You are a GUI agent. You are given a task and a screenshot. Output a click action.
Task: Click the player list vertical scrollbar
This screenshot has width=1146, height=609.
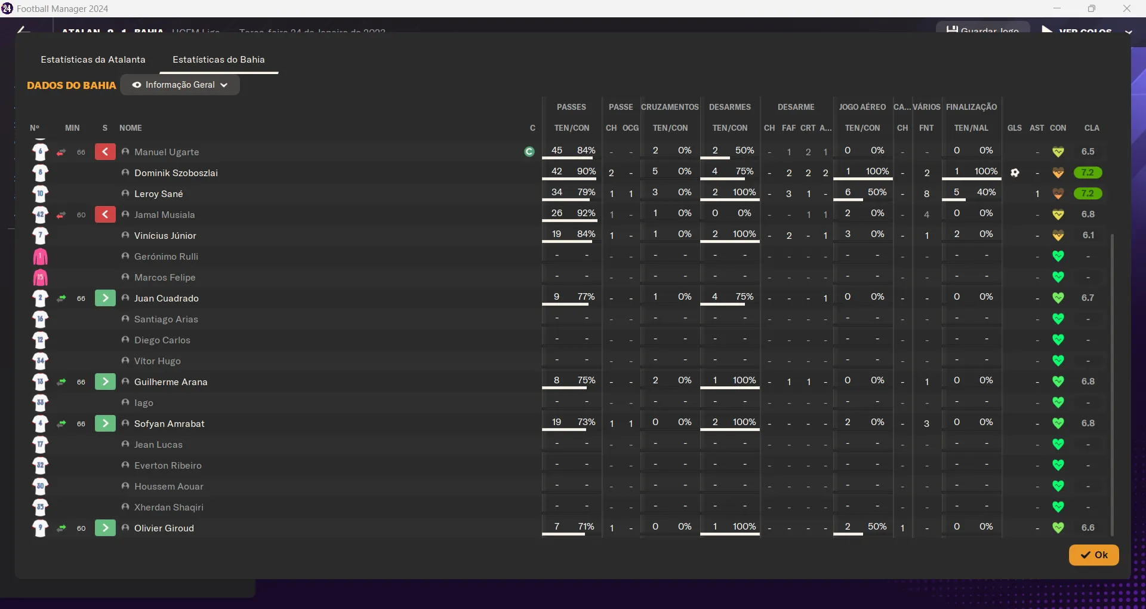[1112, 385]
